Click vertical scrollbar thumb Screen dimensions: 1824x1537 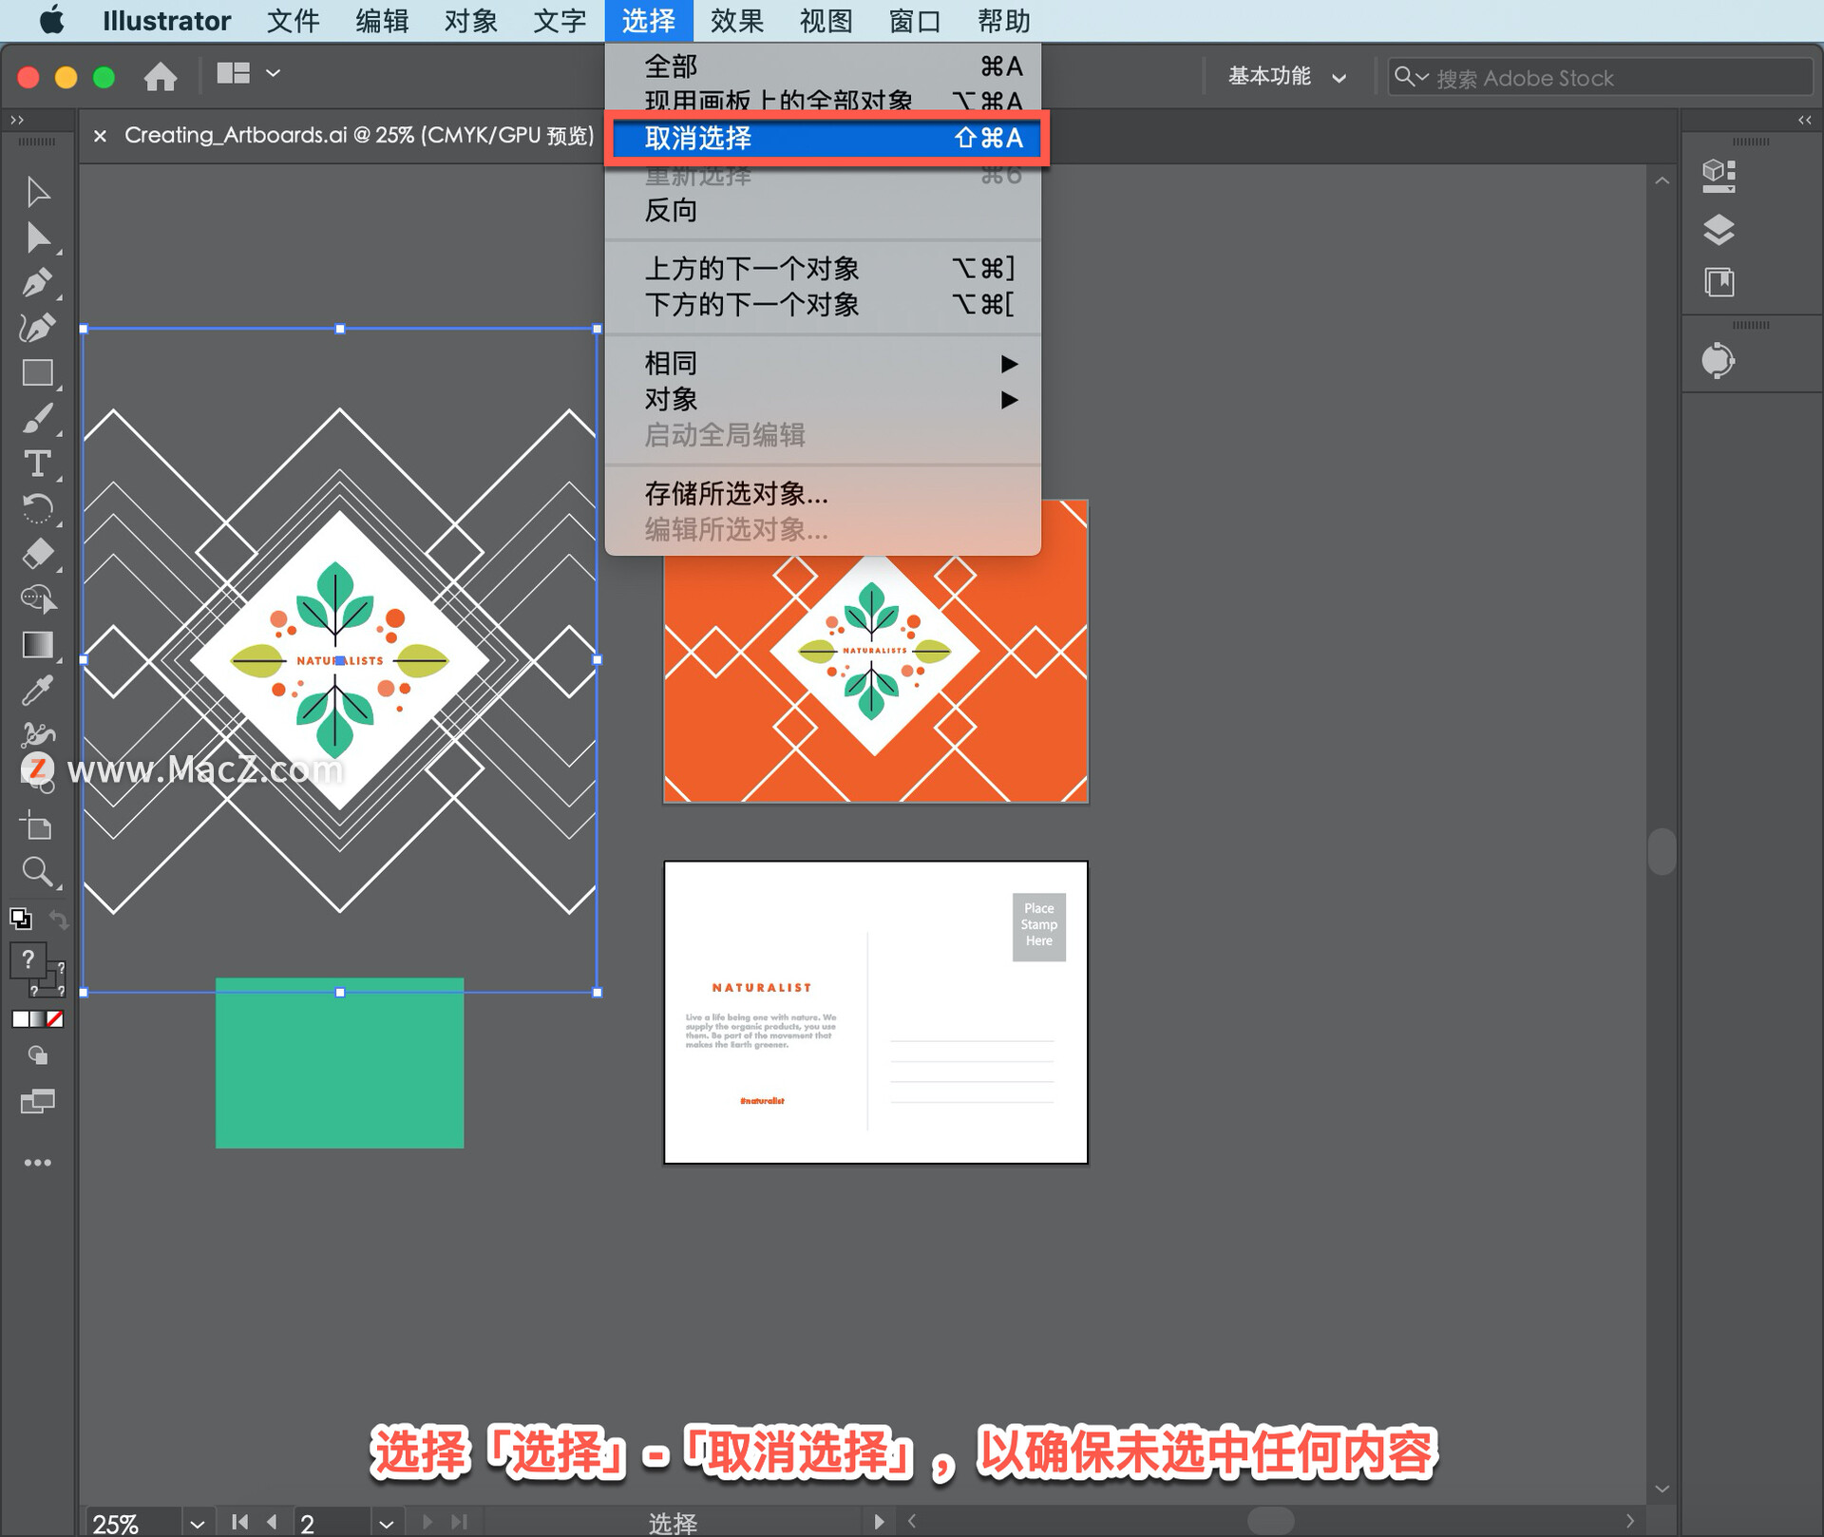click(x=1662, y=851)
